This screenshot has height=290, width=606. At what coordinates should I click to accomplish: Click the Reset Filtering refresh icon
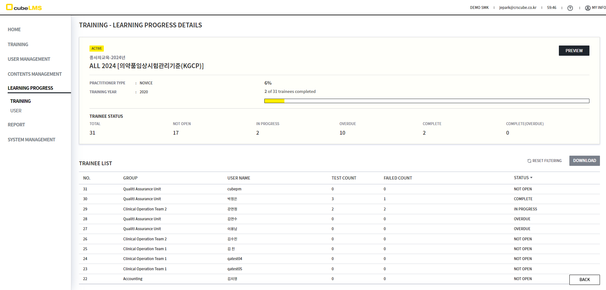coord(529,161)
